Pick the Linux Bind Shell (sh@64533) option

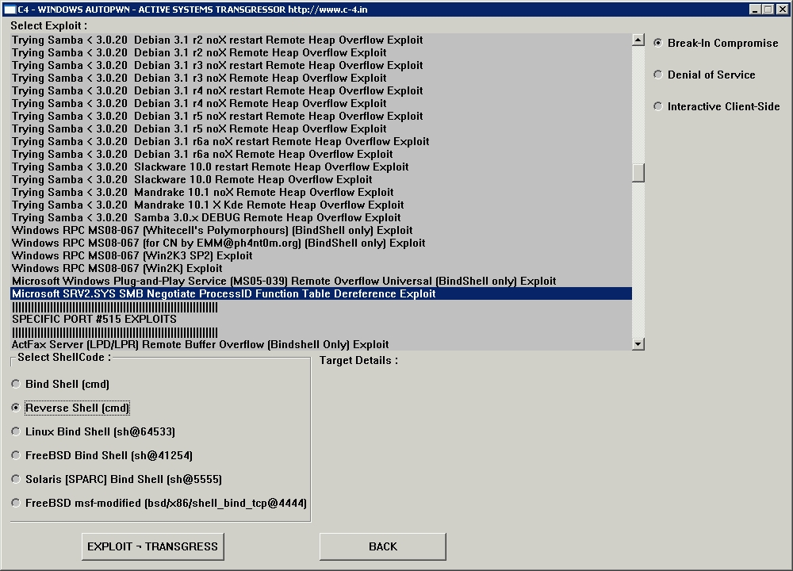(x=17, y=431)
